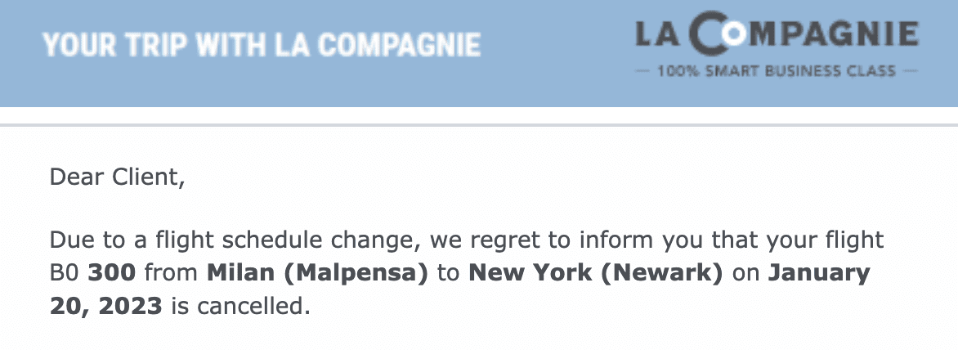Click the 'Dear Client,' greeting
Image resolution: width=958 pixels, height=350 pixels.
point(117,177)
